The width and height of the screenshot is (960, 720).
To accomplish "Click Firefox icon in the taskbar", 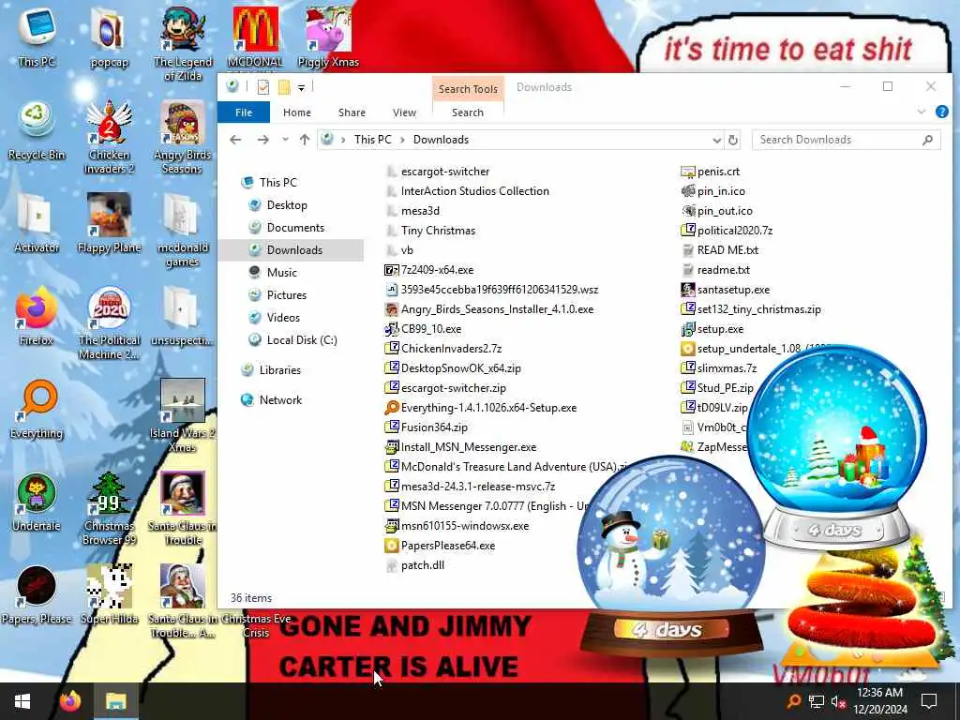I will (x=69, y=701).
